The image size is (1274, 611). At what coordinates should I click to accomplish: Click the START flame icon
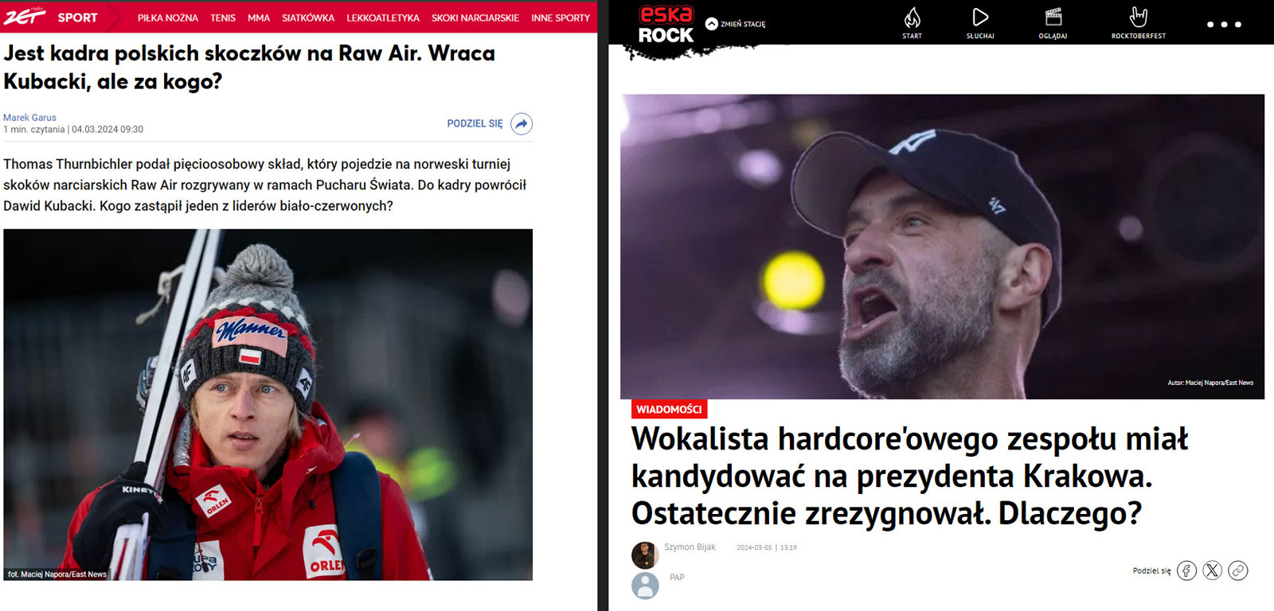pyautogui.click(x=913, y=18)
